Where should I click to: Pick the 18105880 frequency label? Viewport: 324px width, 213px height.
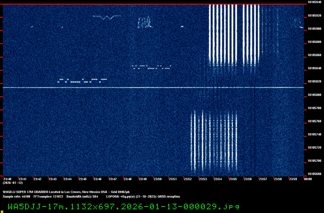point(315,42)
